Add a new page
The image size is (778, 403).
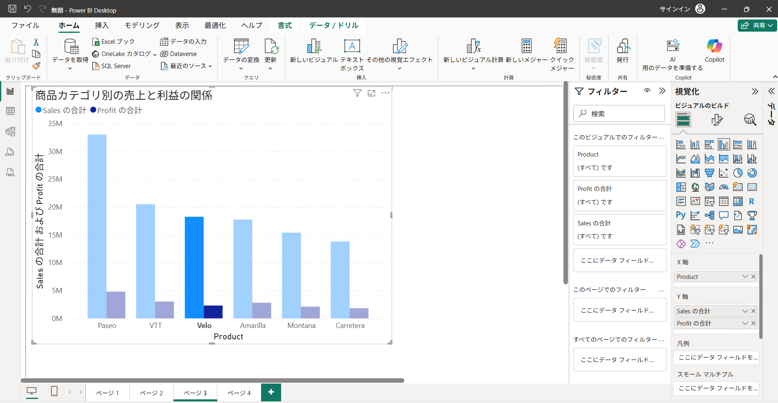tap(271, 392)
